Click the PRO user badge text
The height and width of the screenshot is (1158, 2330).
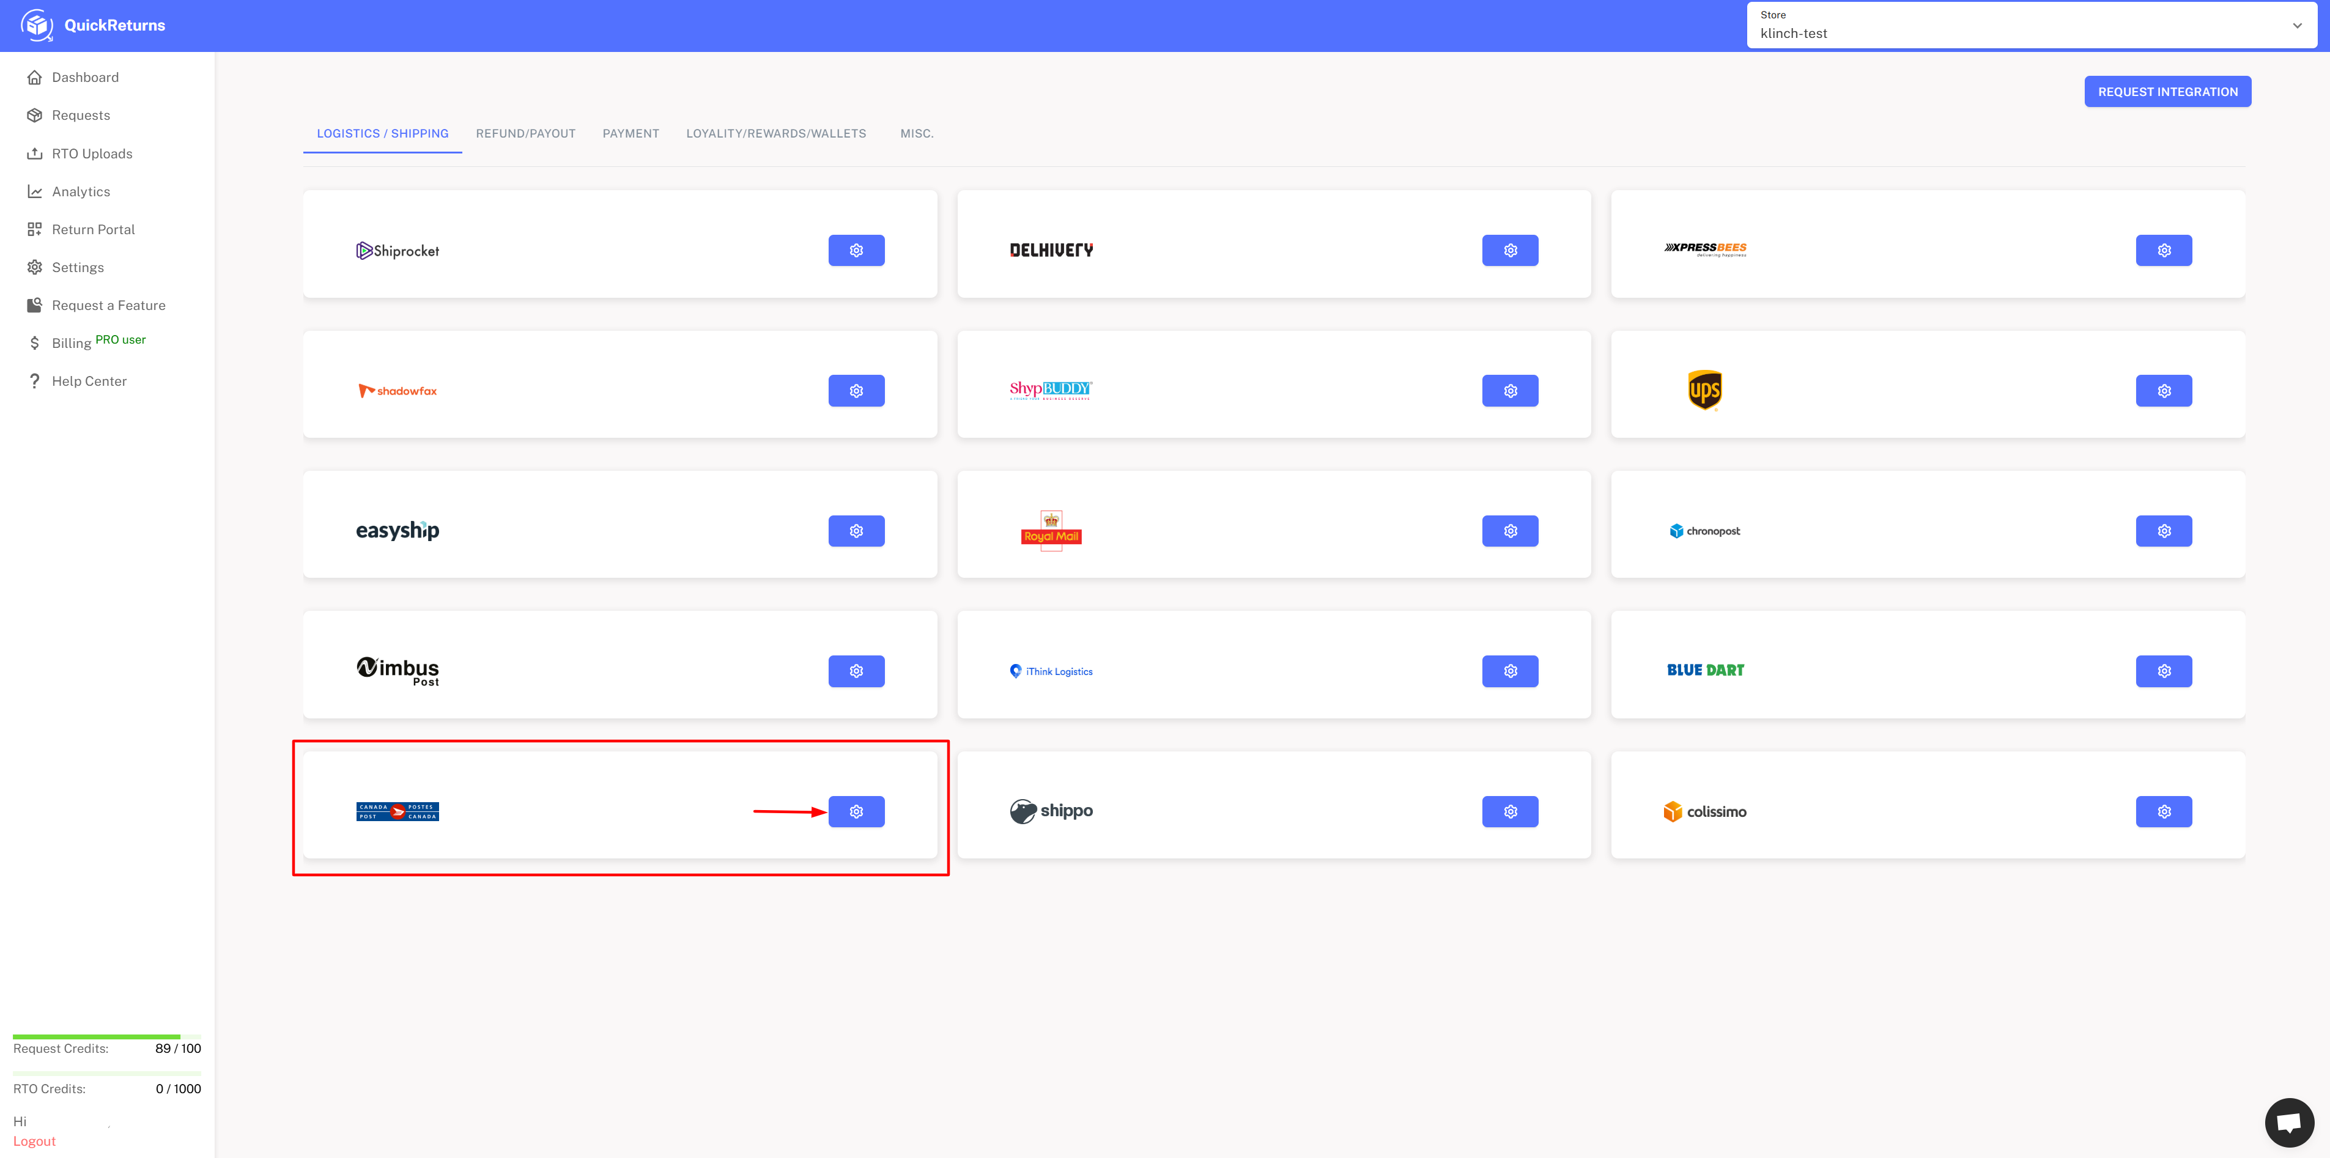[x=120, y=340]
